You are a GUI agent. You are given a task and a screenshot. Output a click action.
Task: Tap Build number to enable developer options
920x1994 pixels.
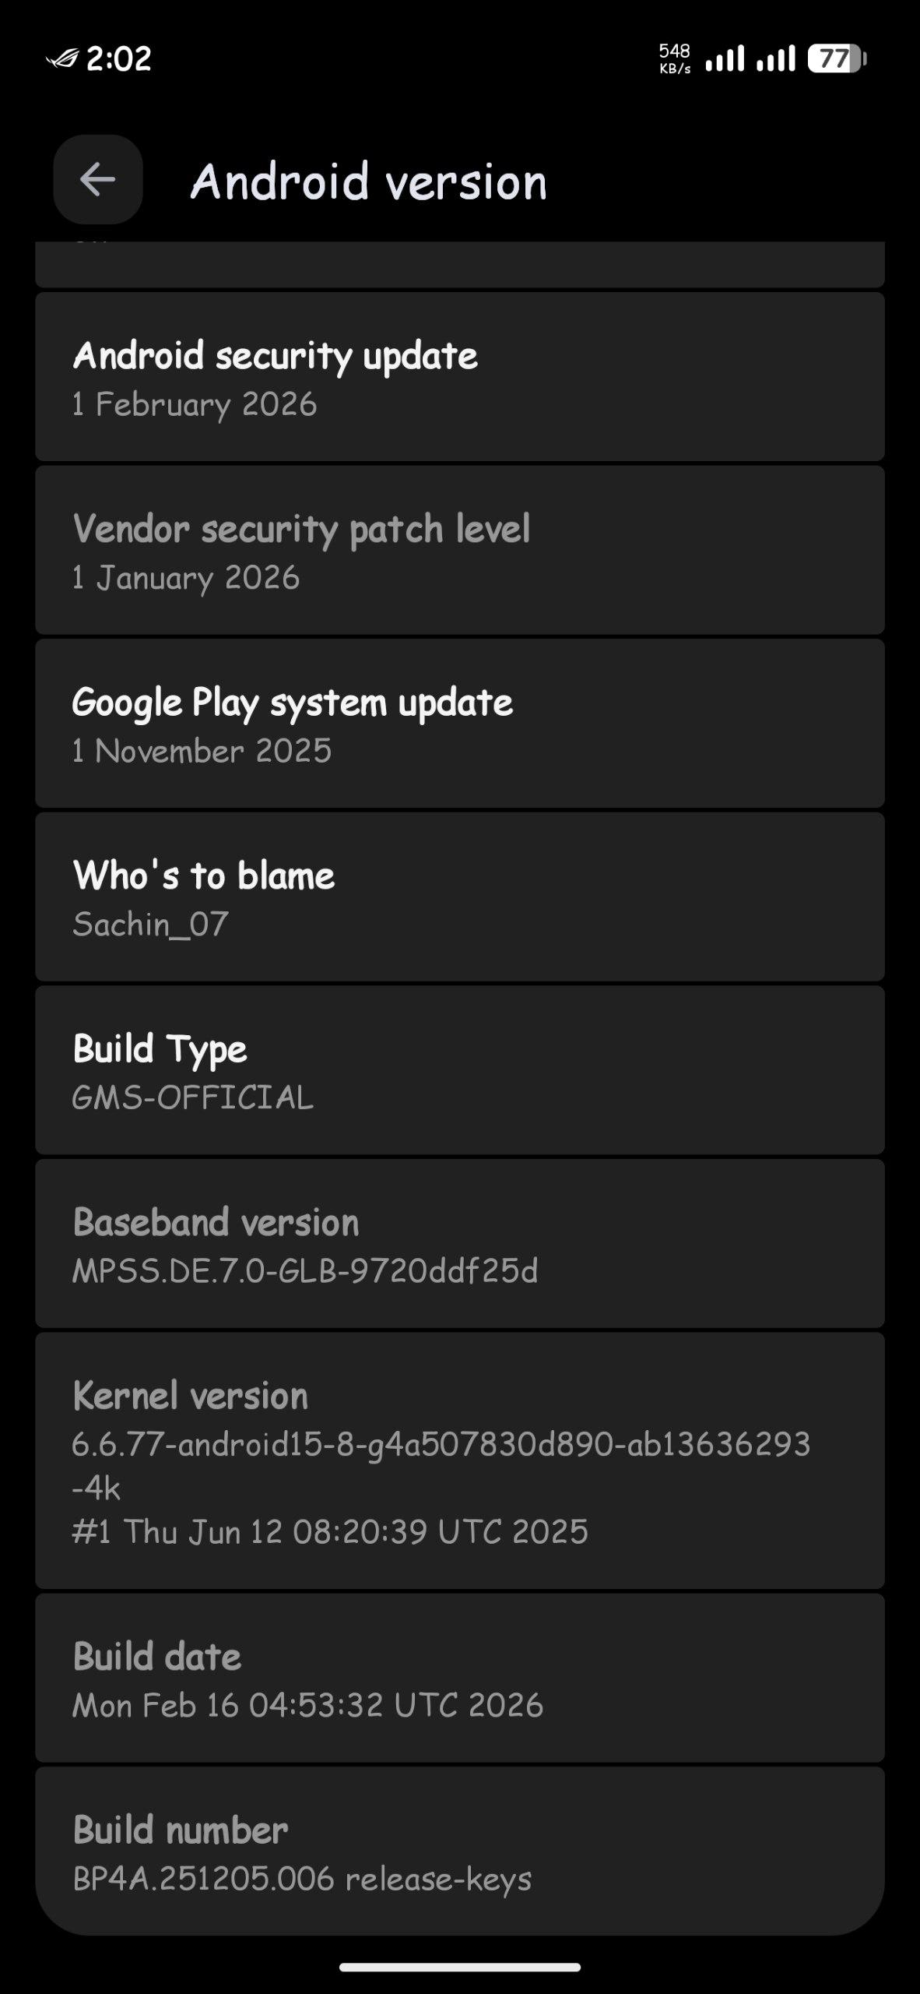pyautogui.click(x=459, y=1851)
